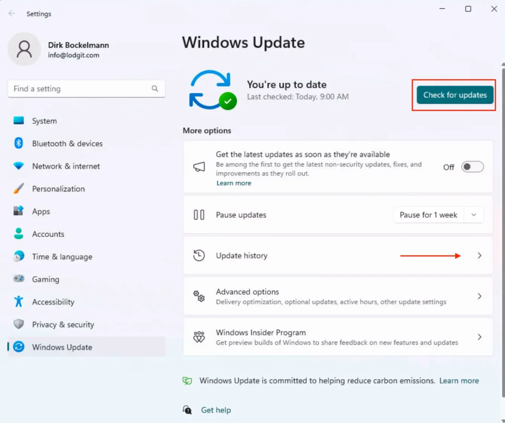
Task: Click the Network wifi icon in sidebar
Action: [x=18, y=166]
